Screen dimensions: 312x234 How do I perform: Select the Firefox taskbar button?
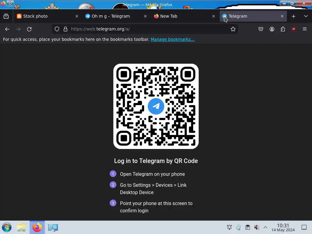(37, 227)
